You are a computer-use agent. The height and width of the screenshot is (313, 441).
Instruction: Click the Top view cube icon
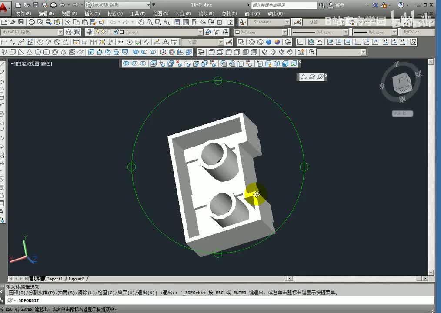pyautogui.click(x=211, y=52)
